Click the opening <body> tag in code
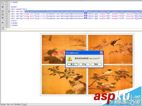The image size is (142, 106). click(x=14, y=7)
